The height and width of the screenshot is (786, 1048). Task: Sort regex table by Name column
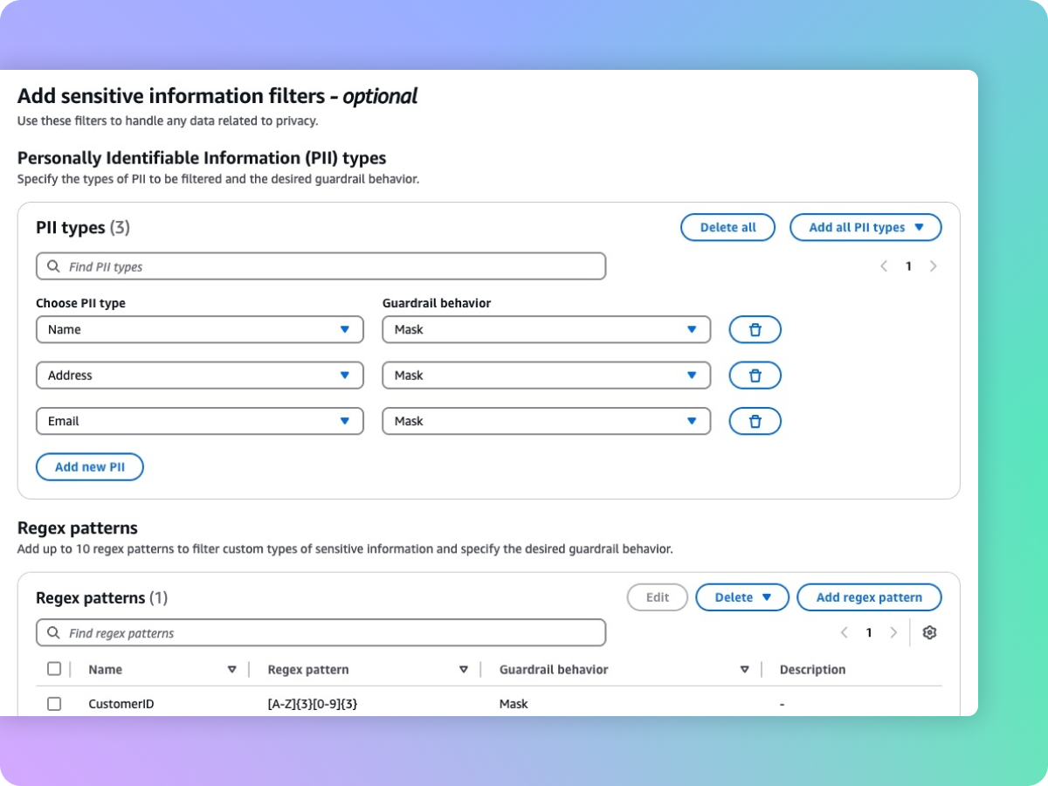tap(231, 670)
